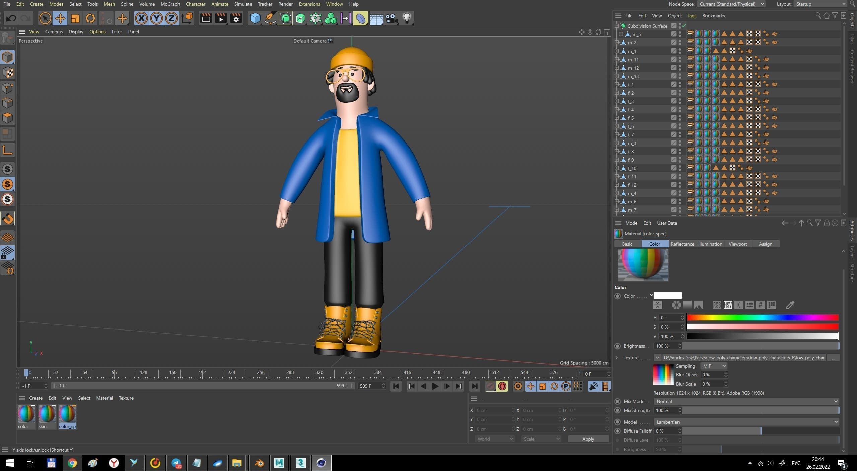Toggle the X axis lock
Image resolution: width=857 pixels, height=471 pixels.
point(141,18)
